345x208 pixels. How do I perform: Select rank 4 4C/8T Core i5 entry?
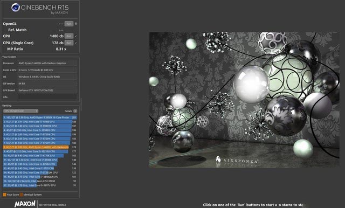pyautogui.click(x=40, y=130)
